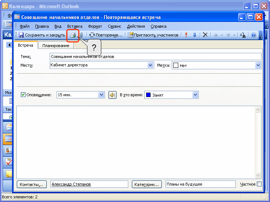Open Notes pane icon in Outlook sidebar
Viewport: 270px width, 202px height.
pyautogui.click(x=9, y=174)
